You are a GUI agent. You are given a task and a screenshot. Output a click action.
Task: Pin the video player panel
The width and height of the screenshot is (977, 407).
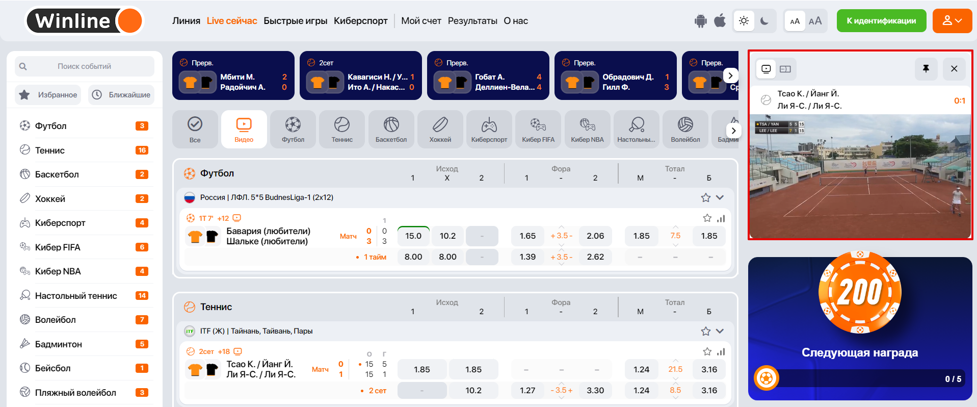(x=926, y=69)
